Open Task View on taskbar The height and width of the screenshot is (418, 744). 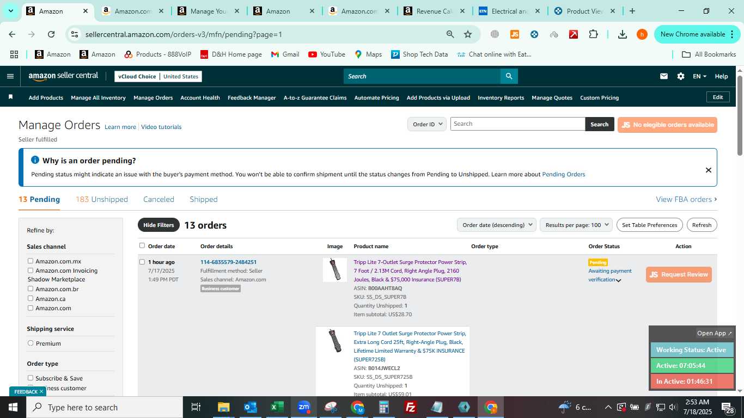click(196, 407)
